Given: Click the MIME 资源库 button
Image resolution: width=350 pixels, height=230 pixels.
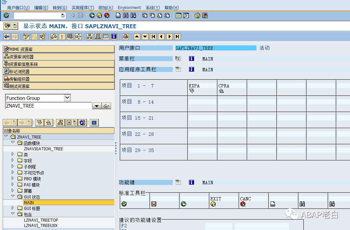Looking at the screenshot, I should tap(59, 49).
